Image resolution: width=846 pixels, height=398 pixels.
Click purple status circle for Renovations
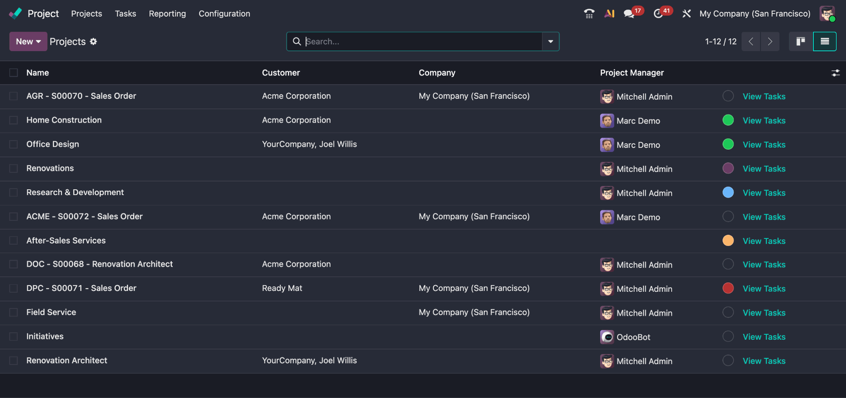(728, 168)
